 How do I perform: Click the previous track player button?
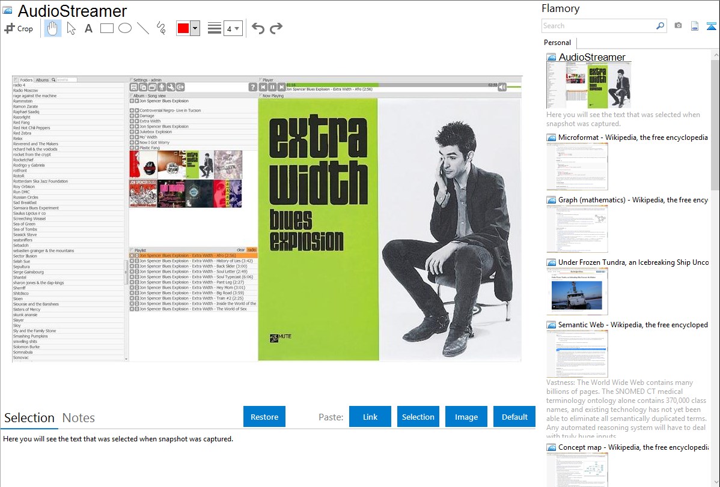click(x=263, y=86)
